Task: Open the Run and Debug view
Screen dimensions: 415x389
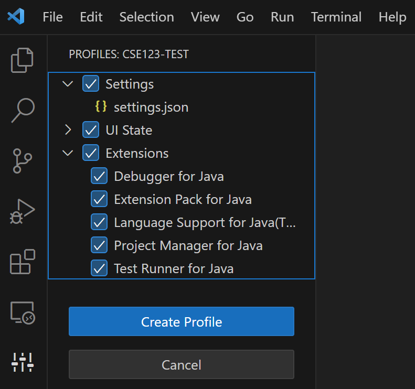Action: click(x=23, y=211)
